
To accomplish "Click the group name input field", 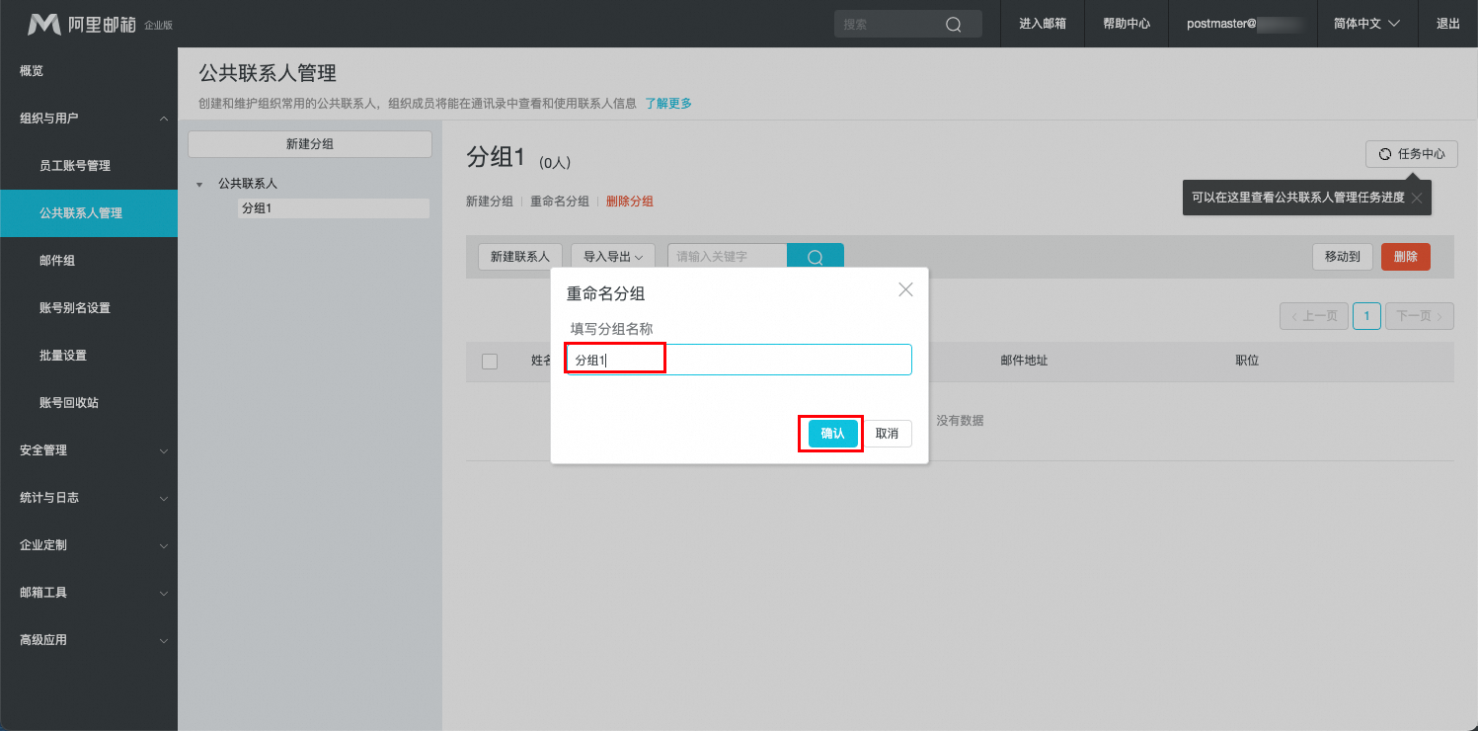I will 739,360.
